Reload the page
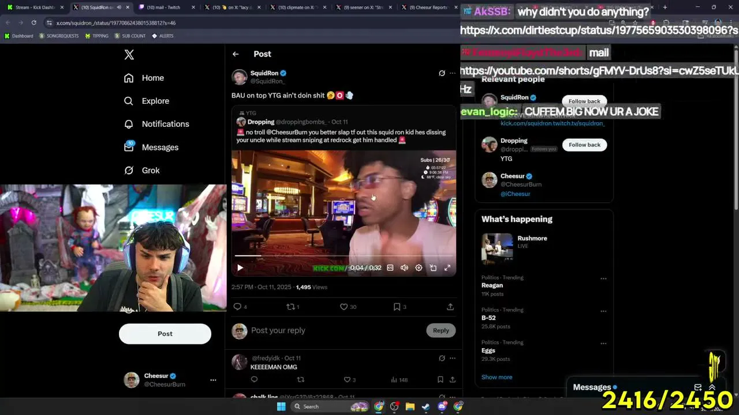739x415 pixels. [33, 22]
